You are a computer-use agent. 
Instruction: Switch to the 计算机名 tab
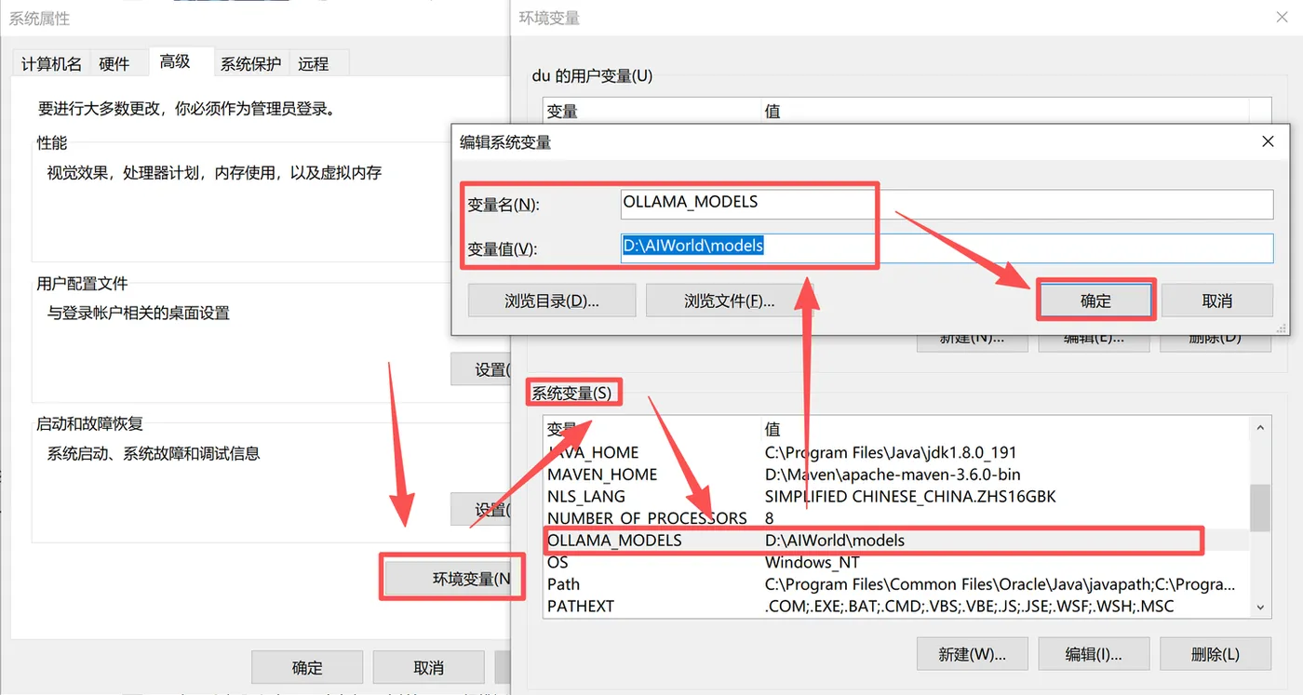coord(51,63)
